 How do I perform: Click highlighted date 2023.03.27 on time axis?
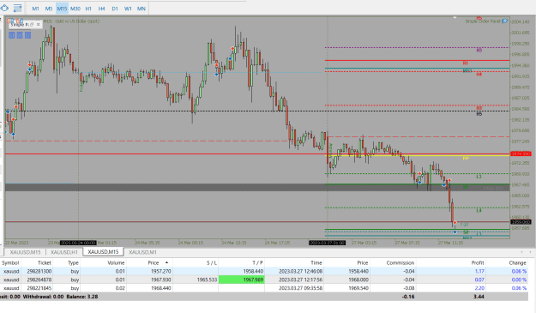pyautogui.click(x=327, y=243)
